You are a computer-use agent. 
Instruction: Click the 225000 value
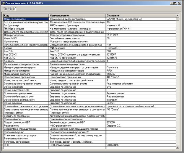[110, 122]
